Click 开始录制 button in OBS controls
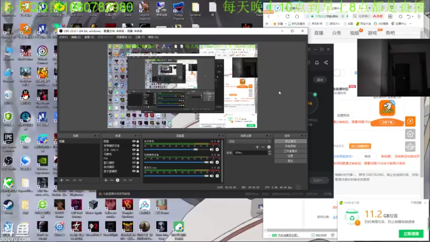Screen dimensions: 430x242 click(290, 146)
